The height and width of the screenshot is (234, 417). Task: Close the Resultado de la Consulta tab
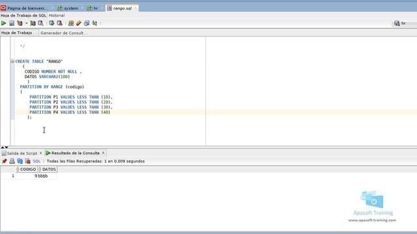click(x=103, y=153)
